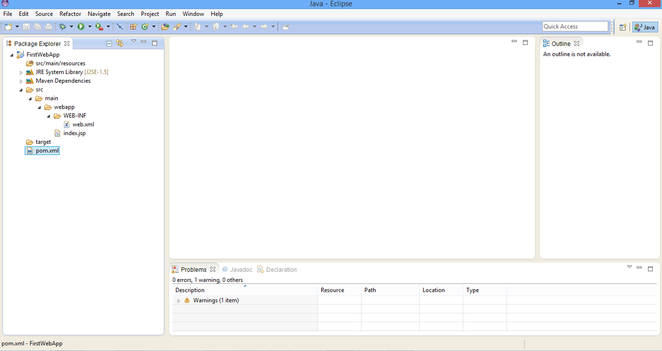Click the green Run button icon
This screenshot has height=351, width=662.
(81, 26)
